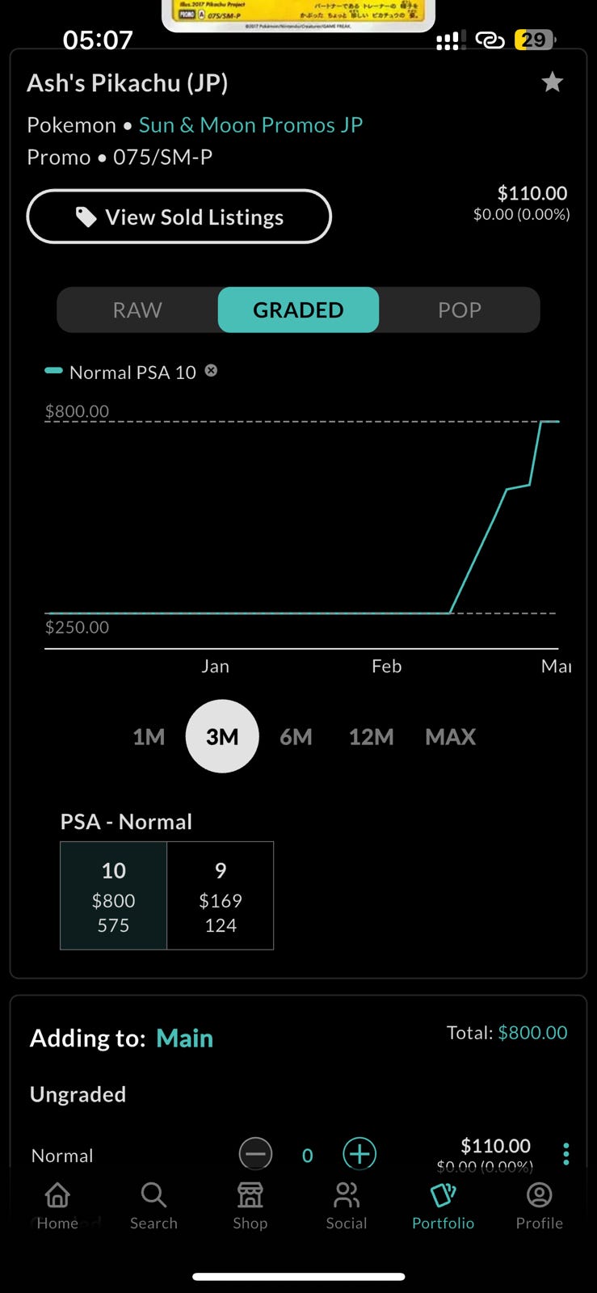Remove the Normal PSA 10 series

[211, 370]
